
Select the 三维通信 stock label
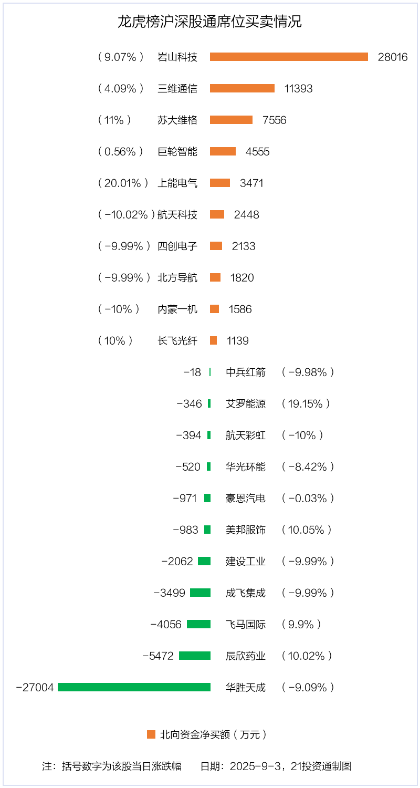pos(177,88)
